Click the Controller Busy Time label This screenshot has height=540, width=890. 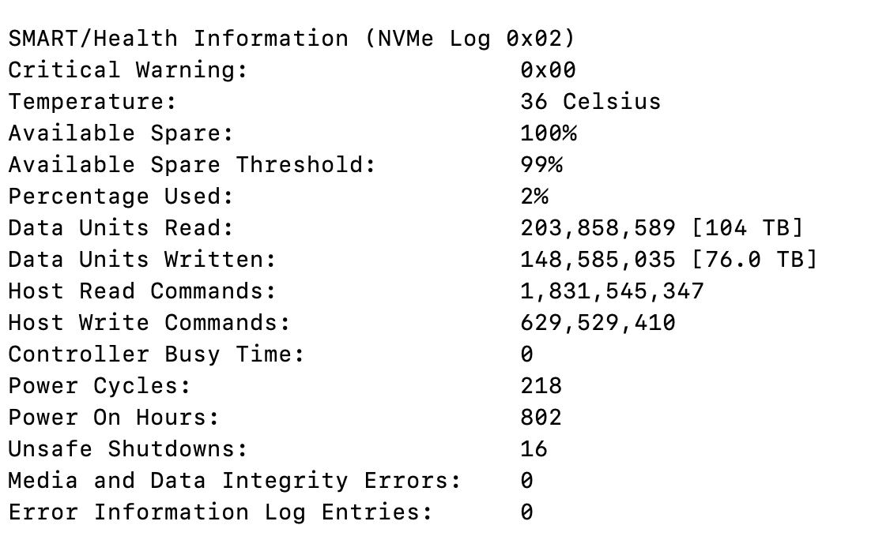[156, 354]
